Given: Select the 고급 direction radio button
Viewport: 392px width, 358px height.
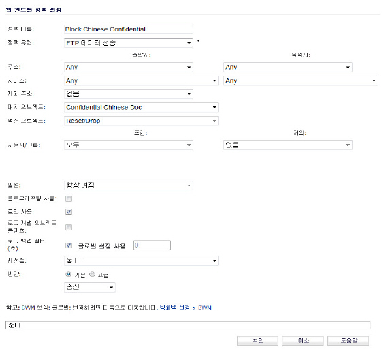Looking at the screenshot, I should point(93,274).
